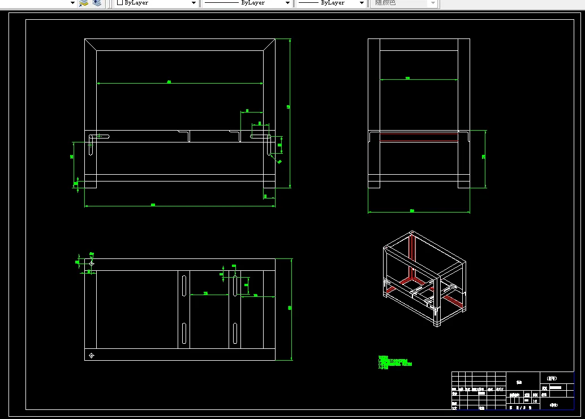
Task: Select the green technical notes text block
Action: [395, 362]
